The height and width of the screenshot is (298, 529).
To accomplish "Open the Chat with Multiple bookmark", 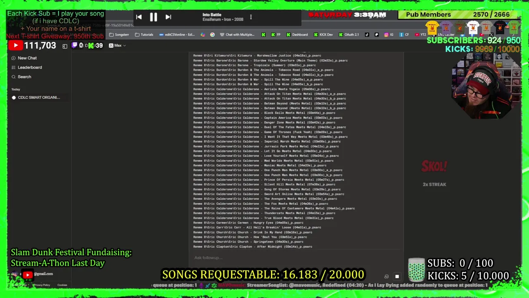I will pyautogui.click(x=237, y=35).
